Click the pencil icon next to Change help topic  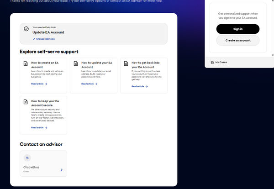(x=34, y=39)
